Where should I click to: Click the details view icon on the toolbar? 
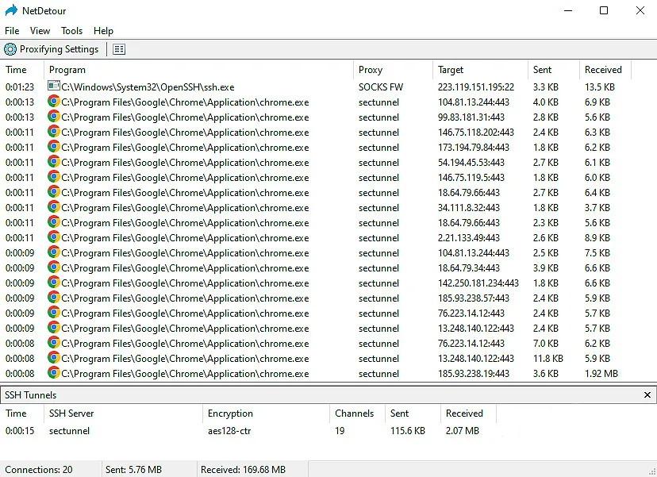[119, 48]
